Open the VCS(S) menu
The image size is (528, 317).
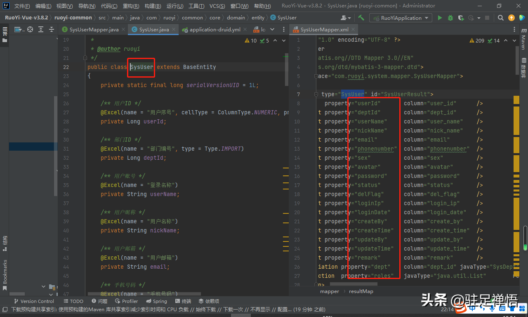point(217,6)
